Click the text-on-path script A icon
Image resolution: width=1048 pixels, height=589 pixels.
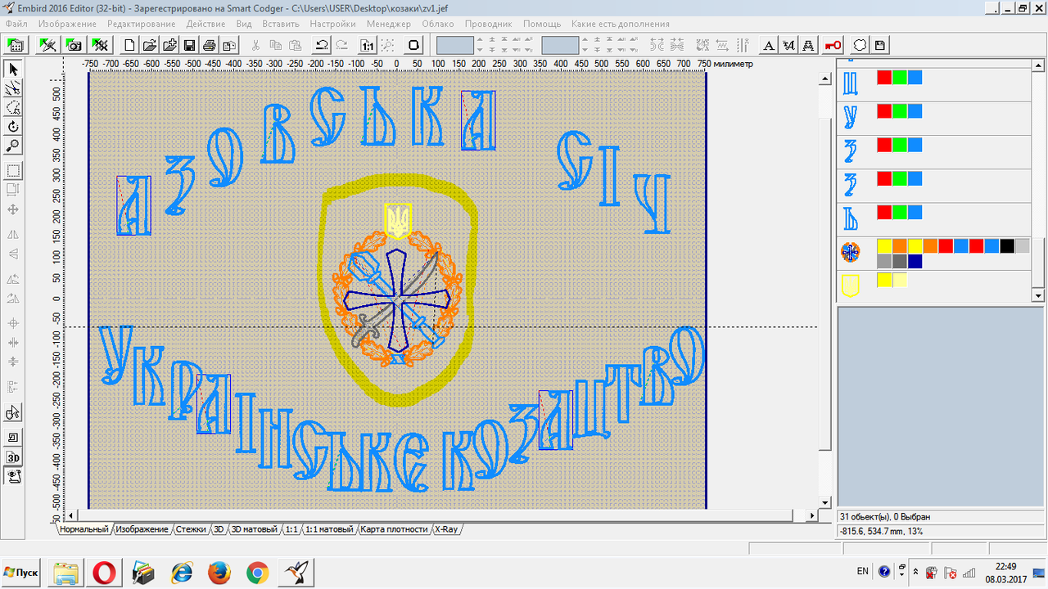(789, 45)
